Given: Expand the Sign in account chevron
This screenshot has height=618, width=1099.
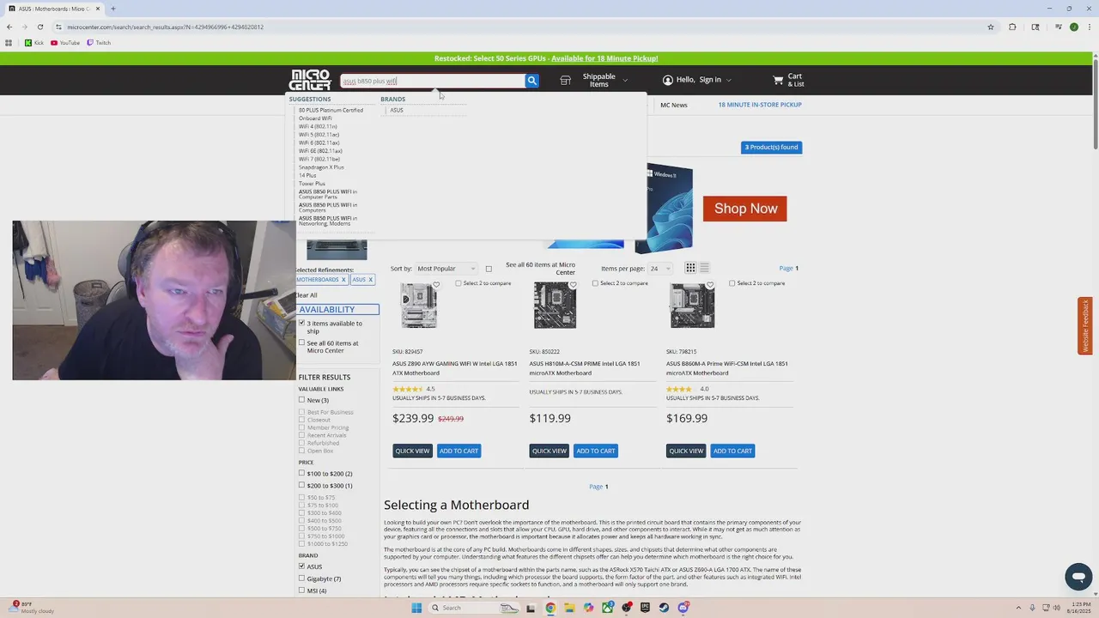Looking at the screenshot, I should pos(729,80).
